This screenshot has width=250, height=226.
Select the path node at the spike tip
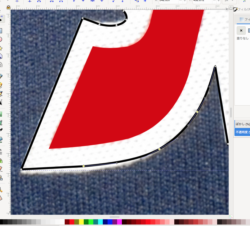(x=215, y=66)
